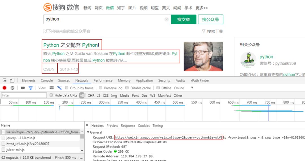Viewport: 305px width, 161px height.
Task: View the Cookies tab
Action: pyautogui.click(x=144, y=126)
